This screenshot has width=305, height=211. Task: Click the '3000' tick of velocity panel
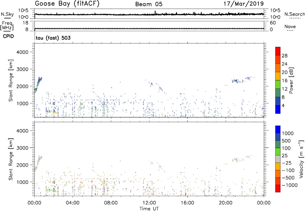pos(22,148)
